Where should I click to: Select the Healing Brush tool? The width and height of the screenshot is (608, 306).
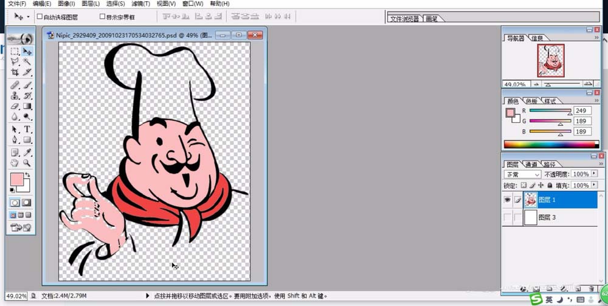click(15, 85)
